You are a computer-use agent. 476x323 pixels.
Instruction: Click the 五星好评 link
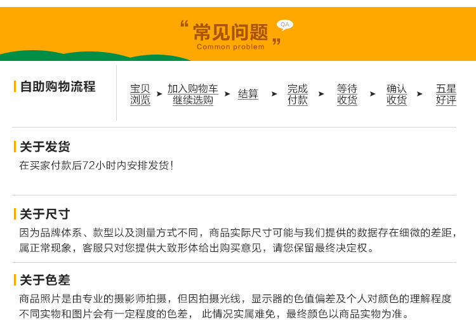point(446,95)
